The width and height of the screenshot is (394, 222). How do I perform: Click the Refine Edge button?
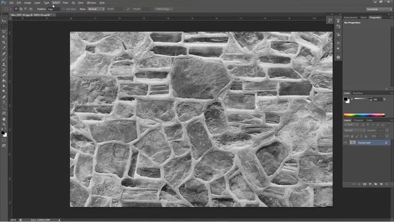[163, 9]
